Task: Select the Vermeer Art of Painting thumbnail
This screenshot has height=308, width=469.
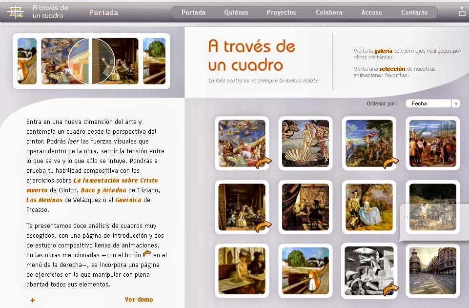Action: pos(306,207)
